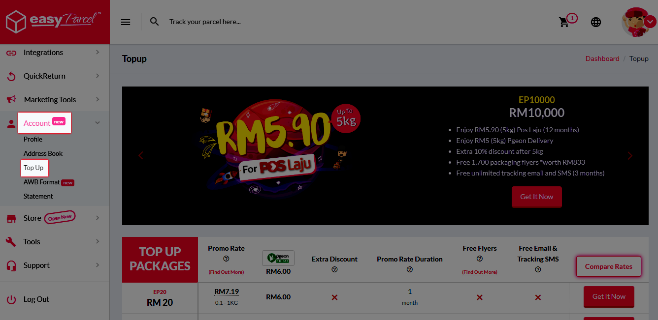This screenshot has width=658, height=320.
Task: Click the Dashboard breadcrumb link
Action: click(x=602, y=58)
